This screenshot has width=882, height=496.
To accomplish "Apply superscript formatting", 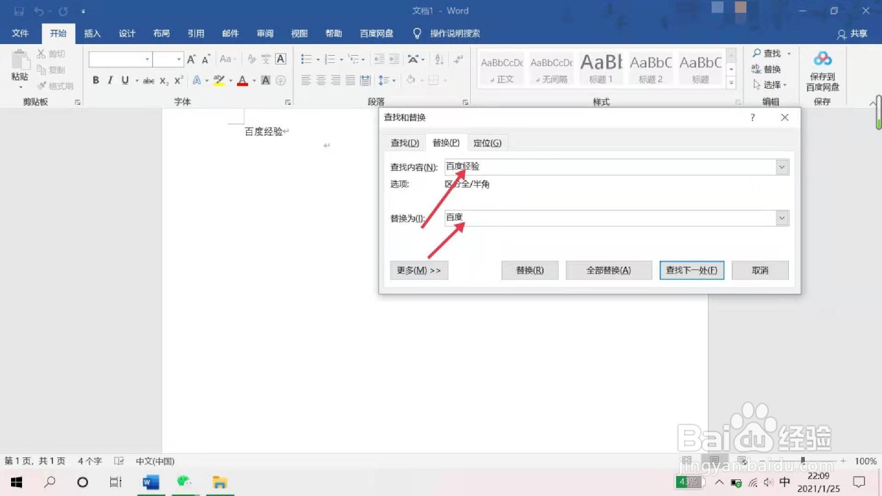I will click(x=178, y=80).
